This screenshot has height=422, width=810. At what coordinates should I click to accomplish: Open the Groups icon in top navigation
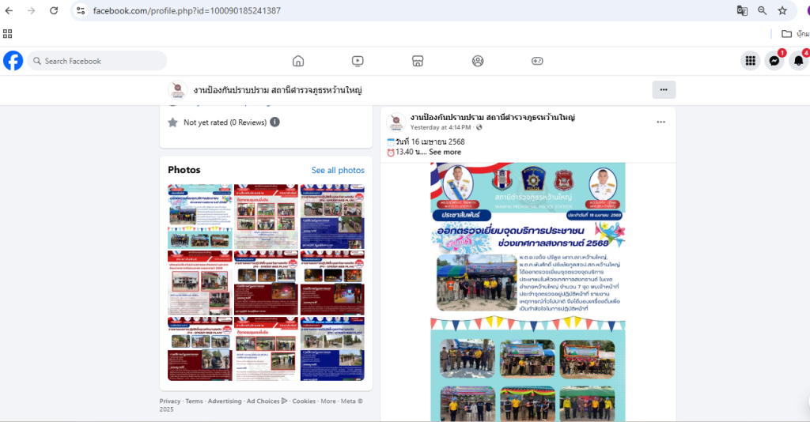coord(478,61)
